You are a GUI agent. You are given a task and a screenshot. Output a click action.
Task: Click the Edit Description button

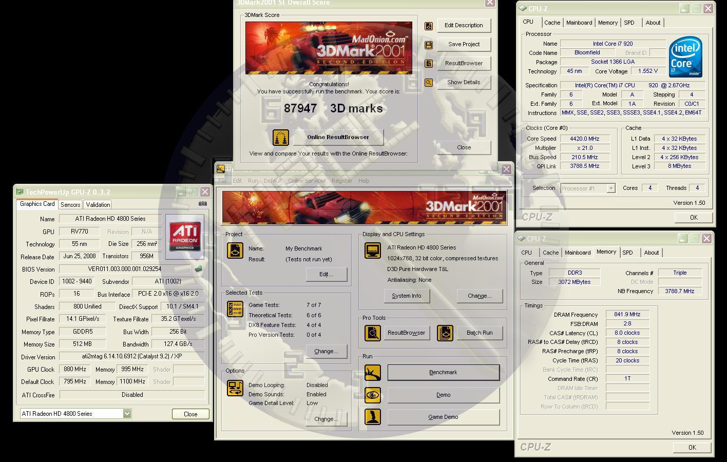pos(464,25)
